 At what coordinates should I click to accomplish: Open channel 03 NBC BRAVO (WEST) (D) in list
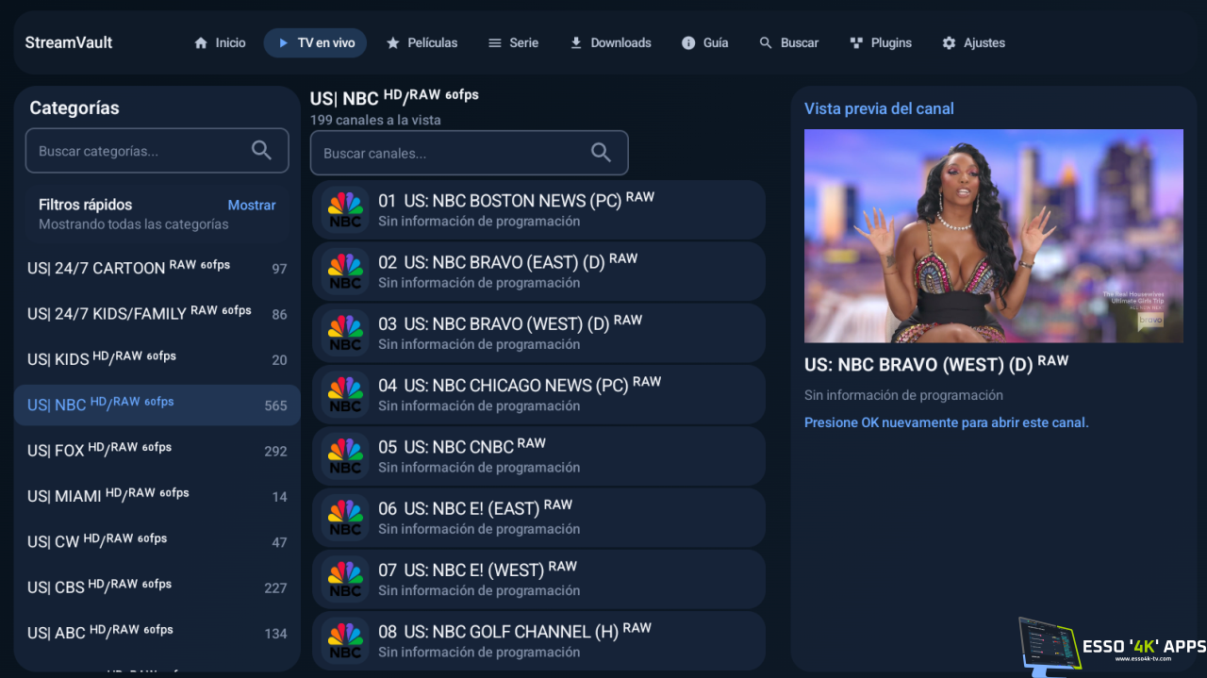coord(538,333)
